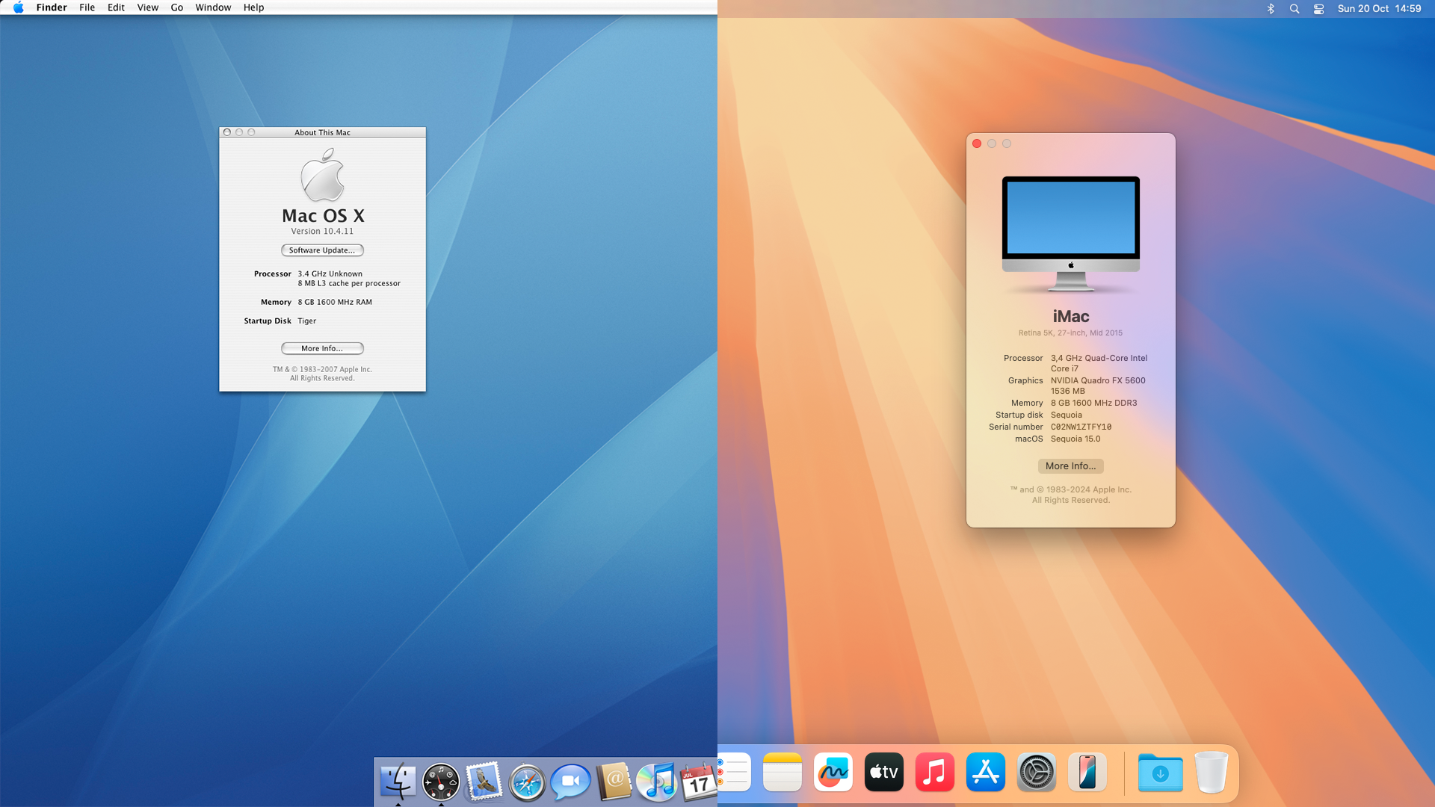Click More Info button in iMac window
The height and width of the screenshot is (807, 1435).
[1070, 466]
